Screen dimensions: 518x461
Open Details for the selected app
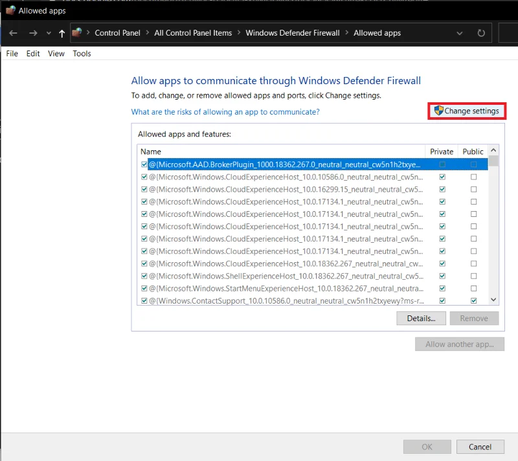pyautogui.click(x=421, y=319)
